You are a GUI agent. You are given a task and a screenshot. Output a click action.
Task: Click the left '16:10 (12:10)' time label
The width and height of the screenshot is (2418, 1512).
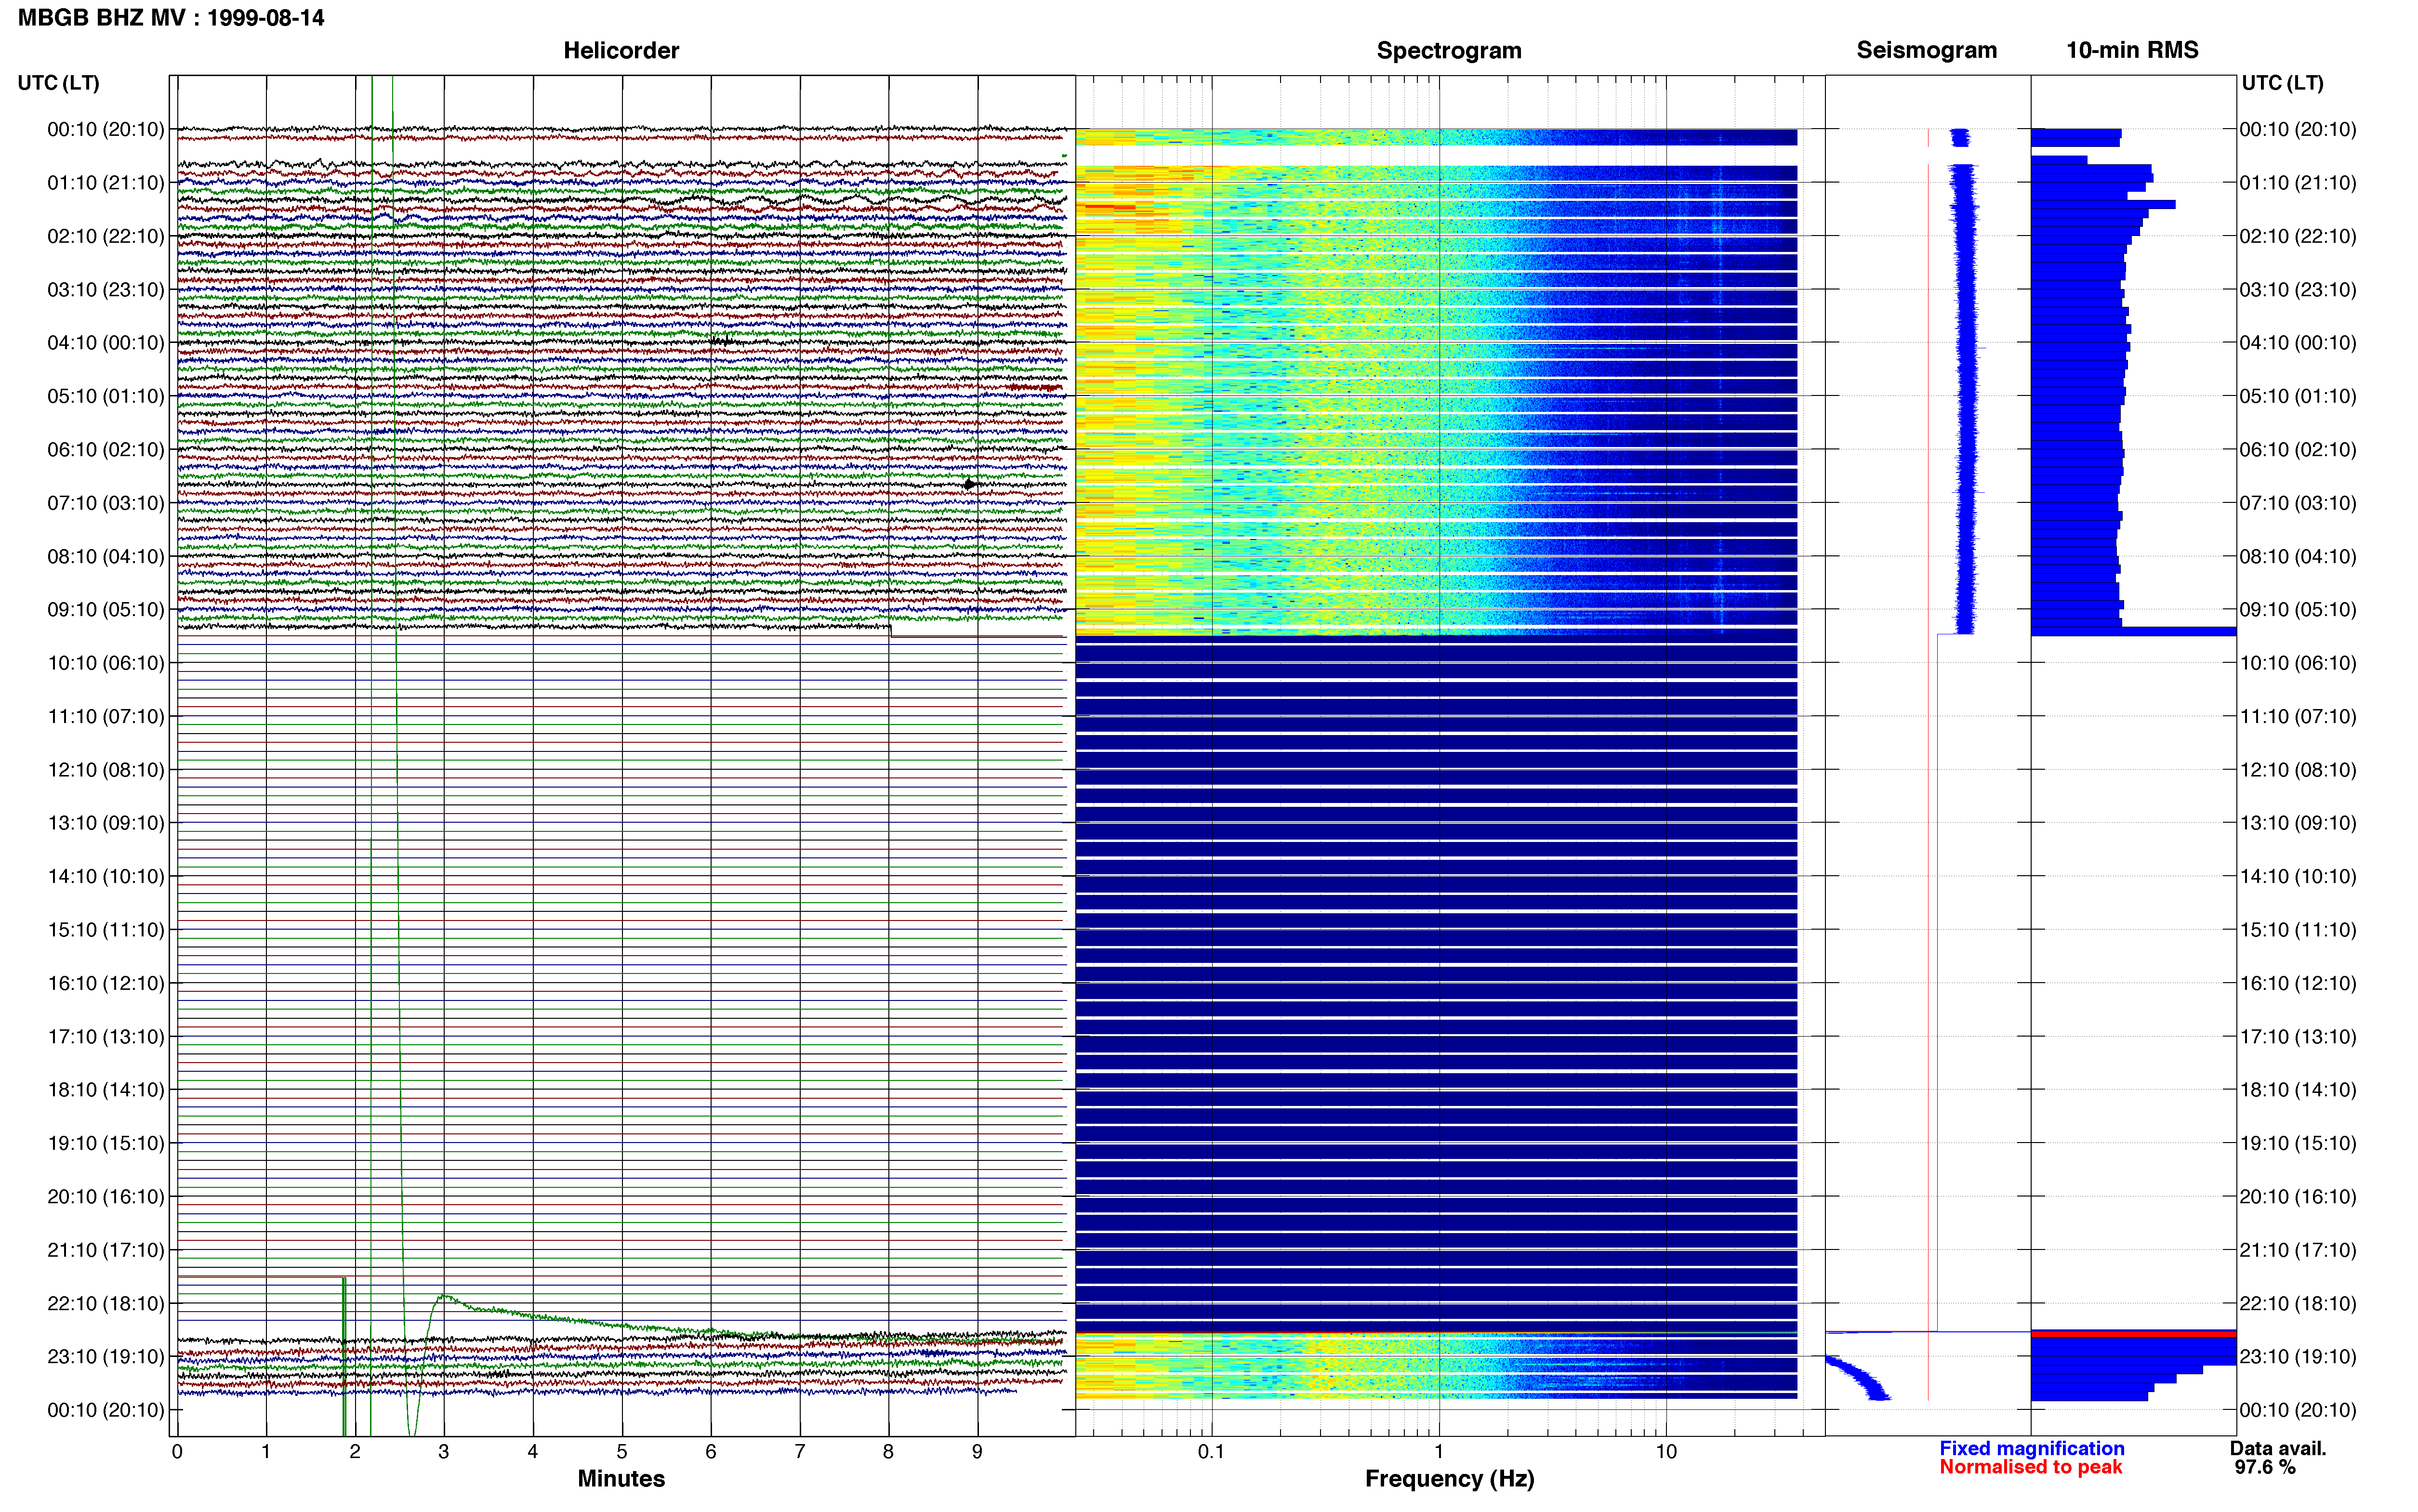point(106,983)
